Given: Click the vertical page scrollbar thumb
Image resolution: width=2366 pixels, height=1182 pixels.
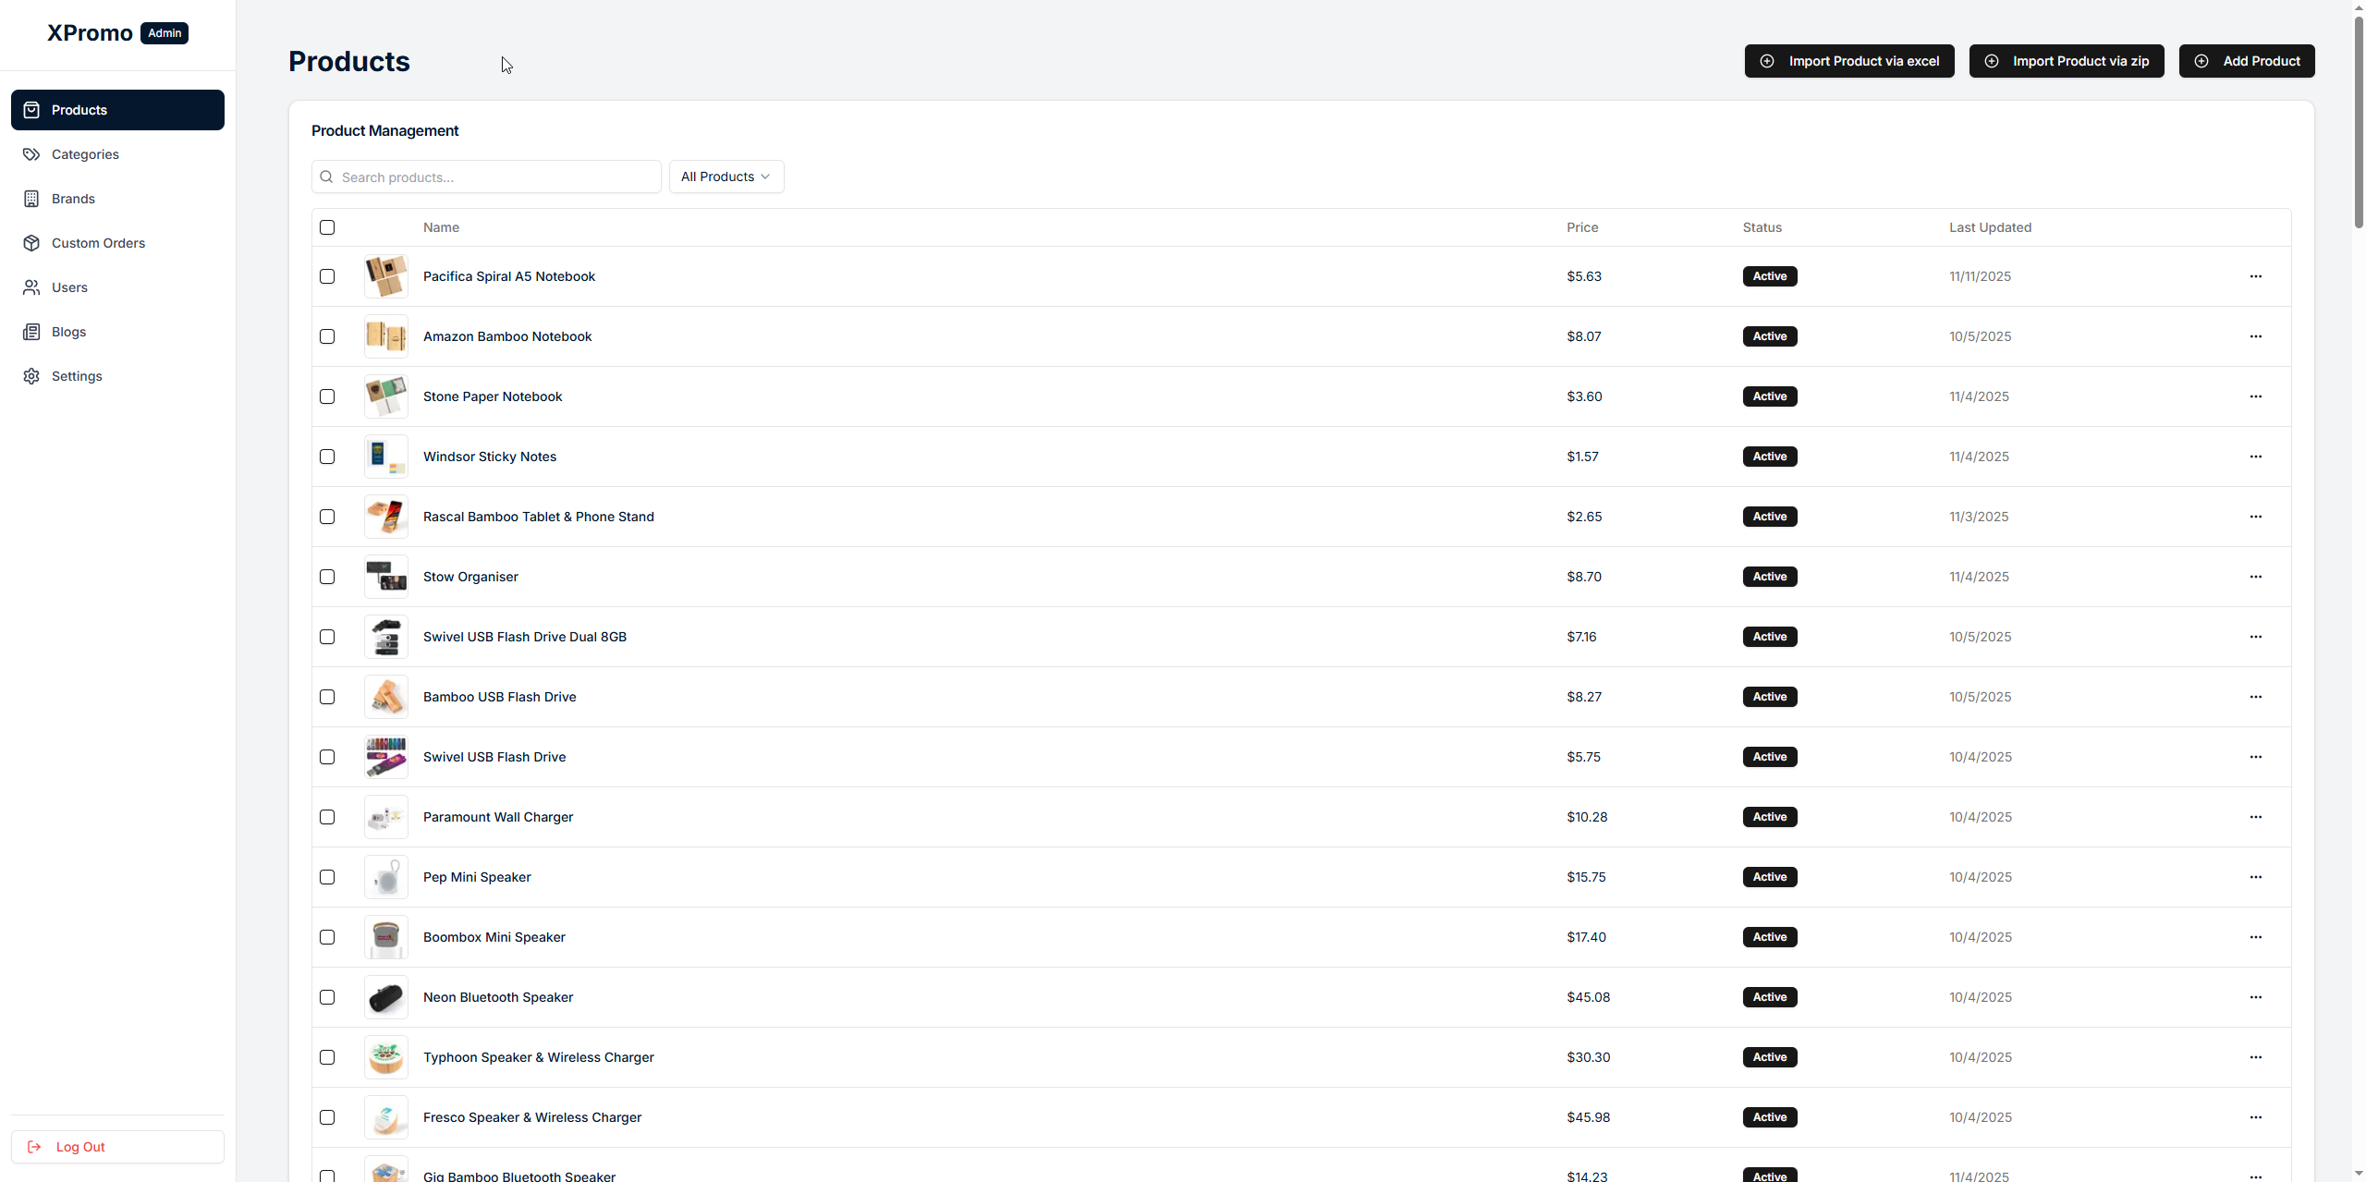Looking at the screenshot, I should 2358,120.
